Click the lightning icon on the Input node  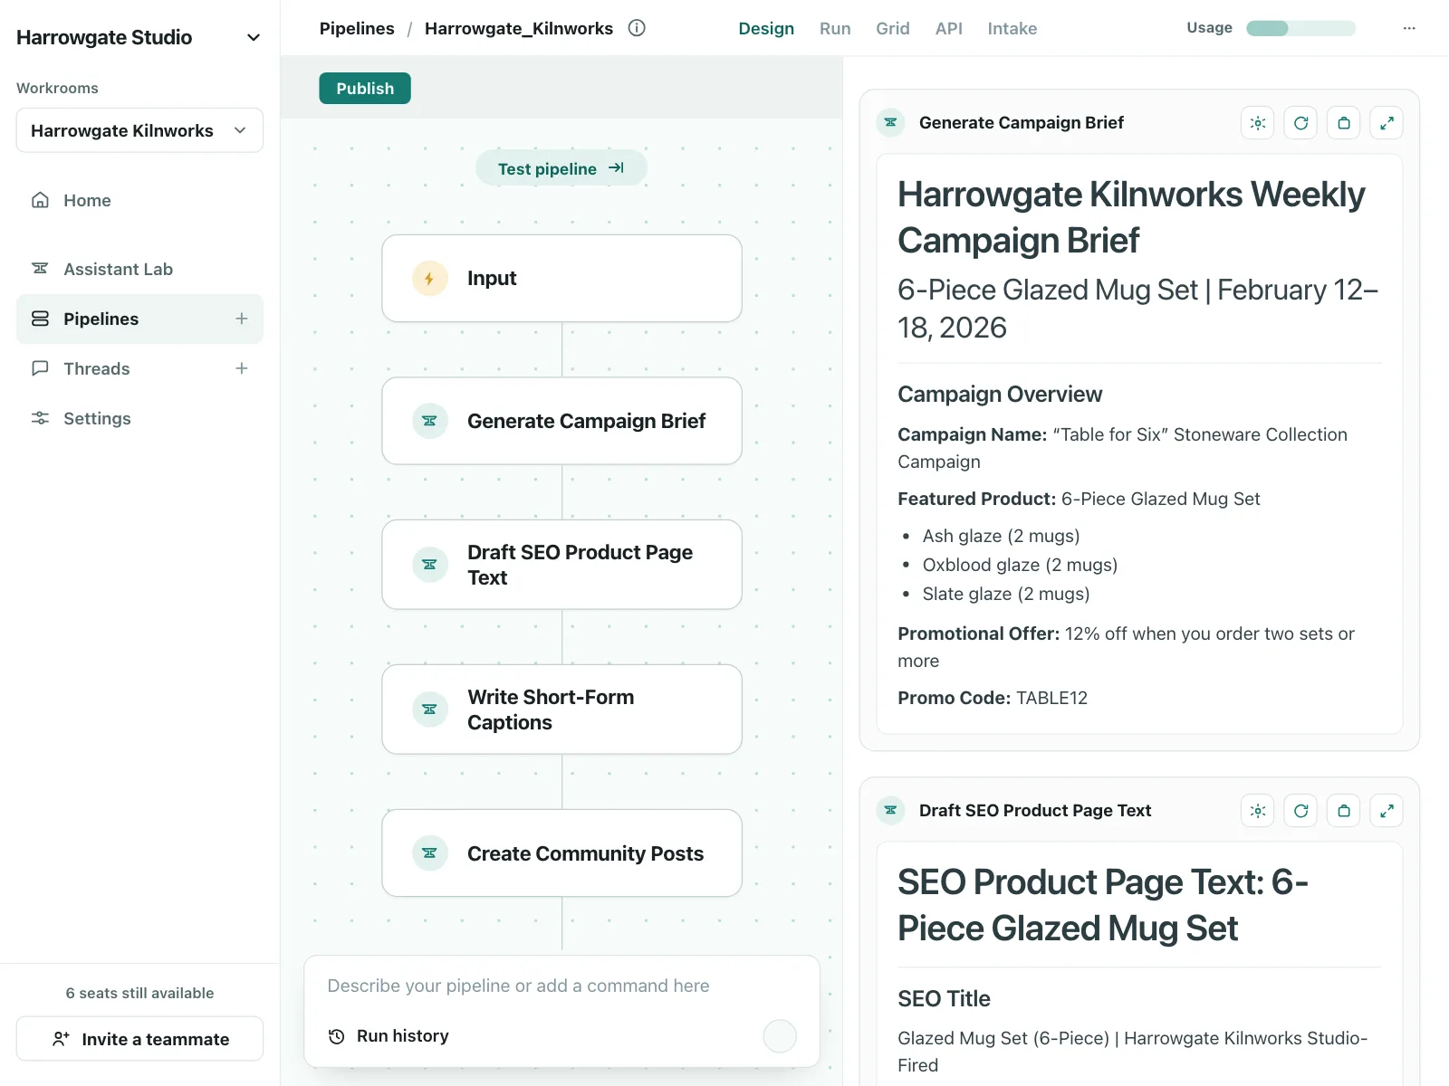pos(430,279)
